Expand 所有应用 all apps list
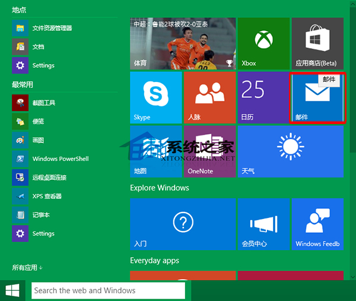This screenshot has height=301, width=356. click(x=27, y=268)
